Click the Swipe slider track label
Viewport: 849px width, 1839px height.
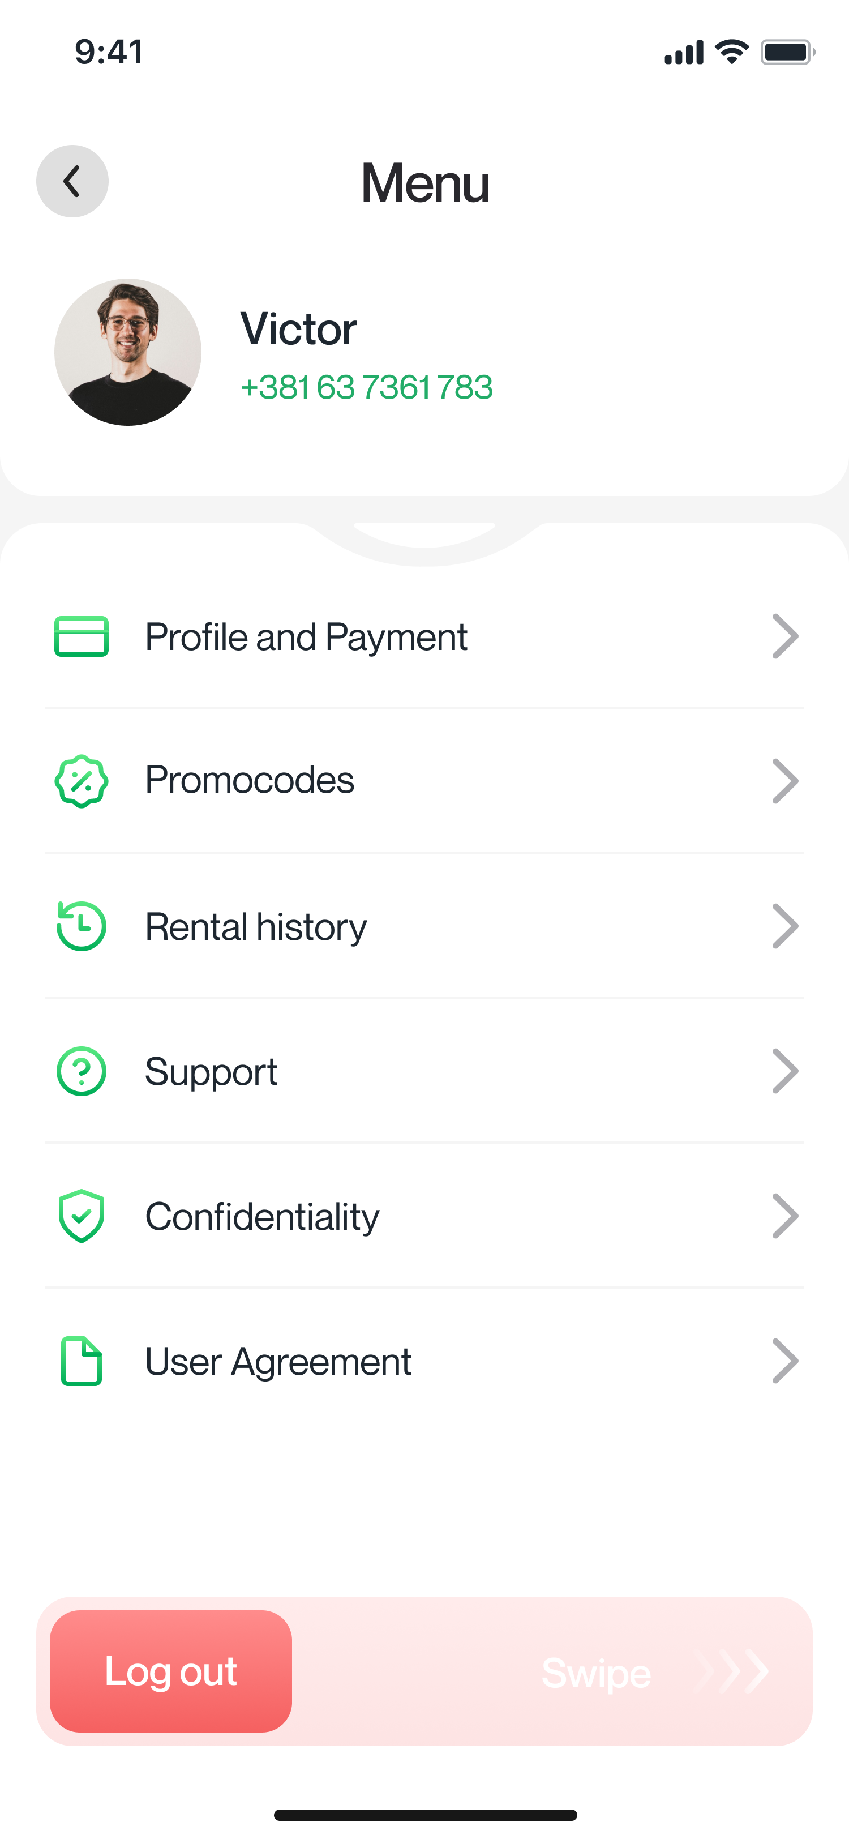(x=596, y=1673)
